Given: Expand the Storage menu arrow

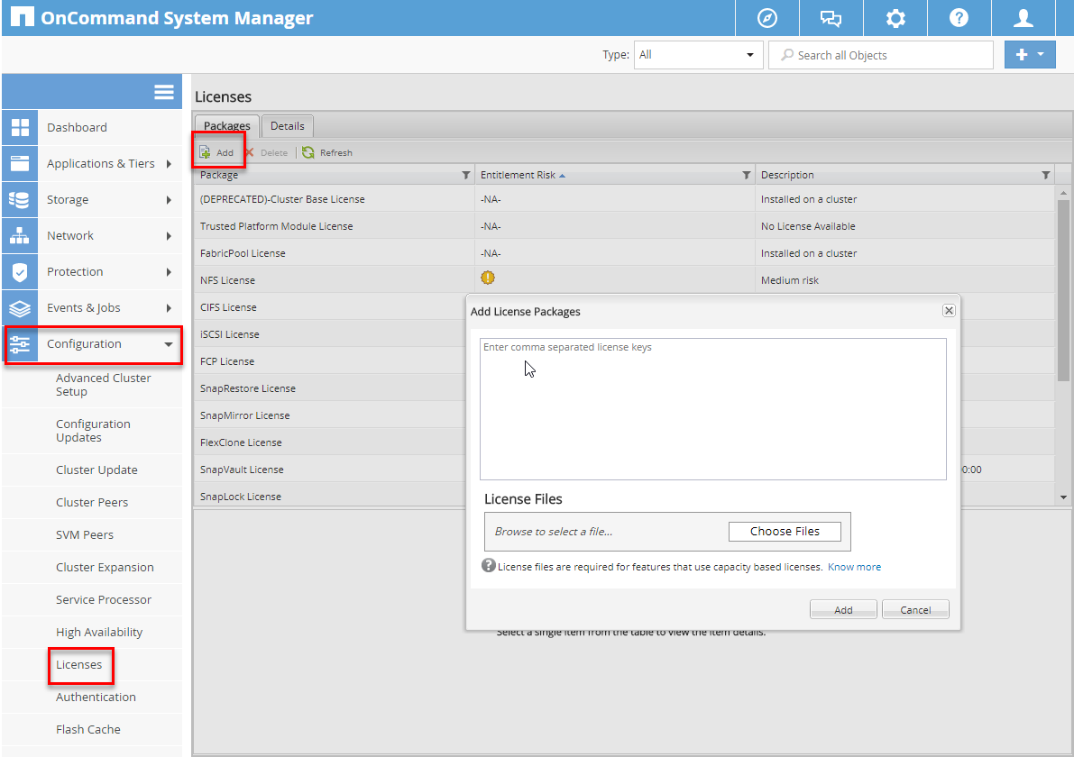Looking at the screenshot, I should [169, 200].
